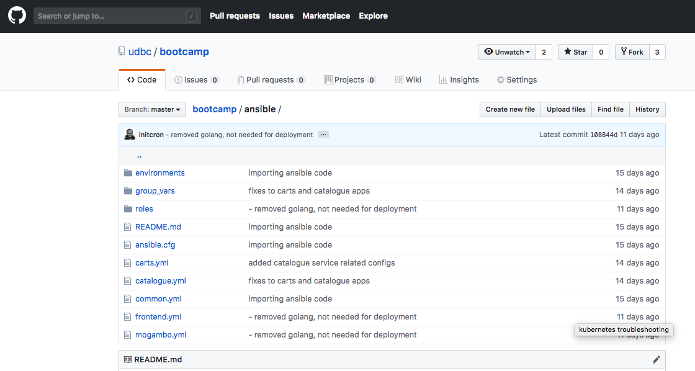Image resolution: width=695 pixels, height=371 pixels.
Task: Open initcron's avatar thumbnail
Action: [x=130, y=134]
